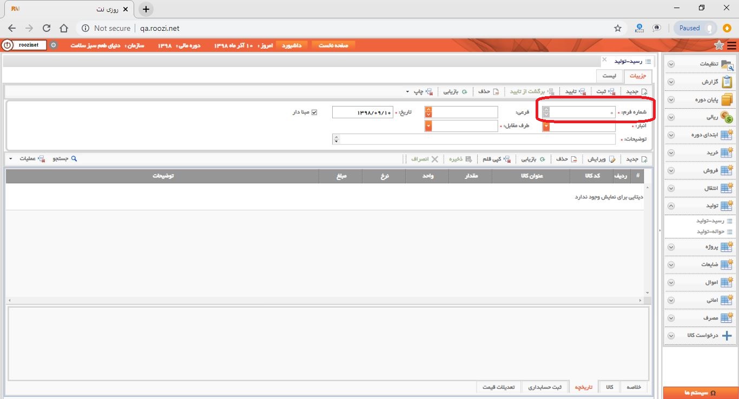Open درخواست کالا plus item in sidebar

tap(700, 335)
